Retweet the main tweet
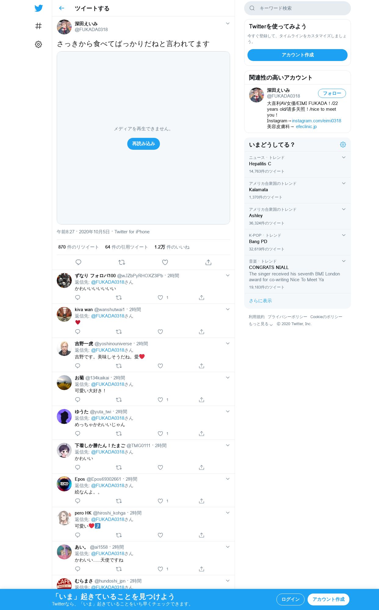Viewport: 379px width, 610px height. pos(122,262)
